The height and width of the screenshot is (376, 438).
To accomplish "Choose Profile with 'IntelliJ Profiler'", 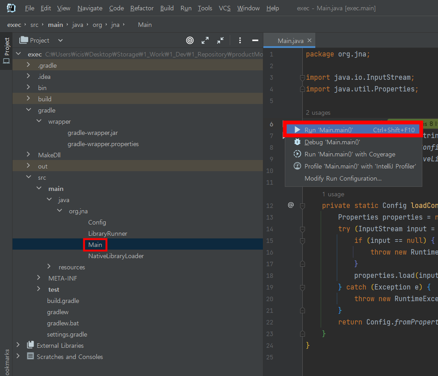I will 354,166.
